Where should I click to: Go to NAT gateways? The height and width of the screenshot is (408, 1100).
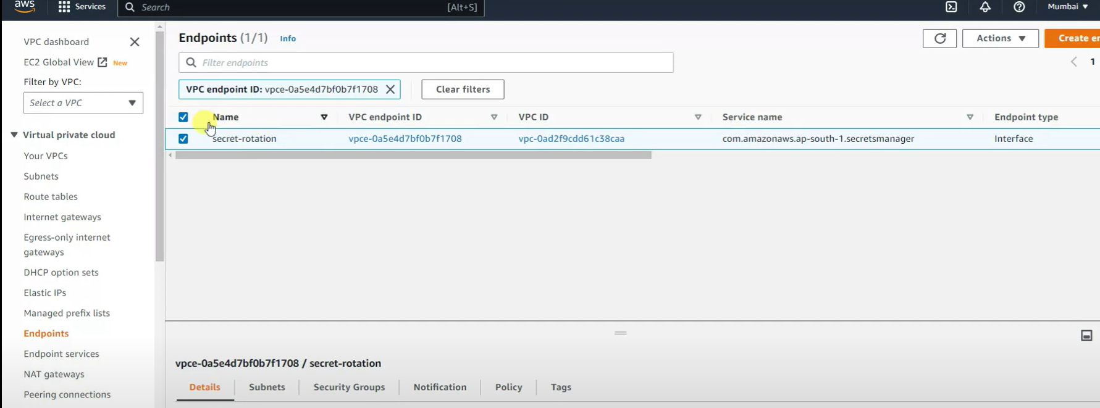tap(54, 375)
